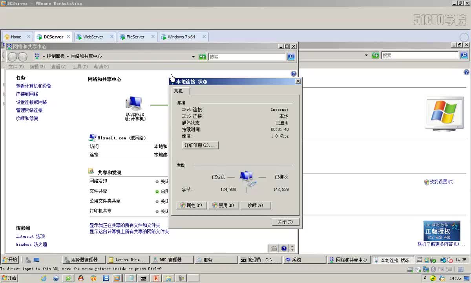Click the blue help icon in bottom status strip
This screenshot has width=471, height=283.
point(284,248)
